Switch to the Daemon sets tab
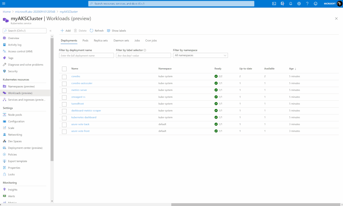The image size is (343, 206). (121, 41)
